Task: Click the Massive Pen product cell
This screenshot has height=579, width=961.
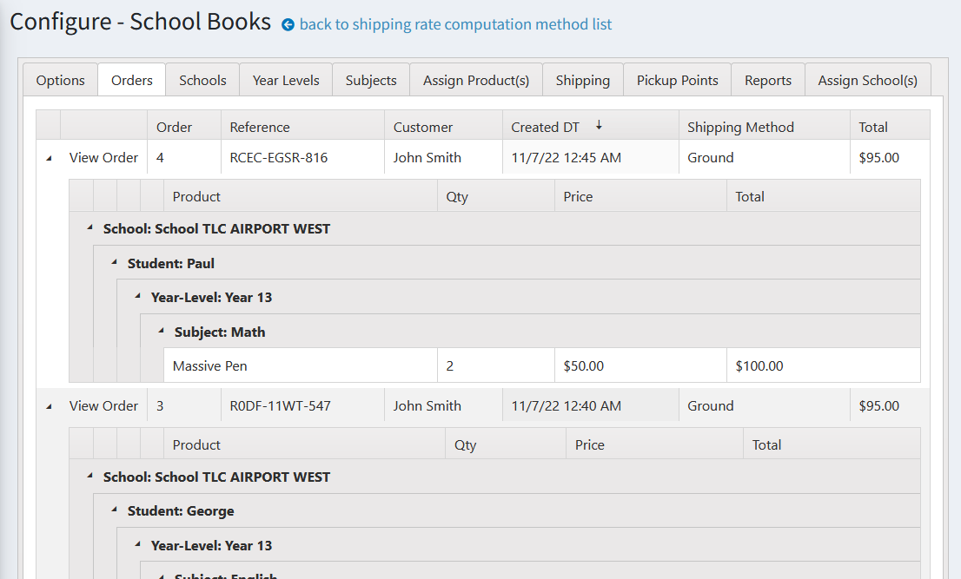Action: pos(210,366)
